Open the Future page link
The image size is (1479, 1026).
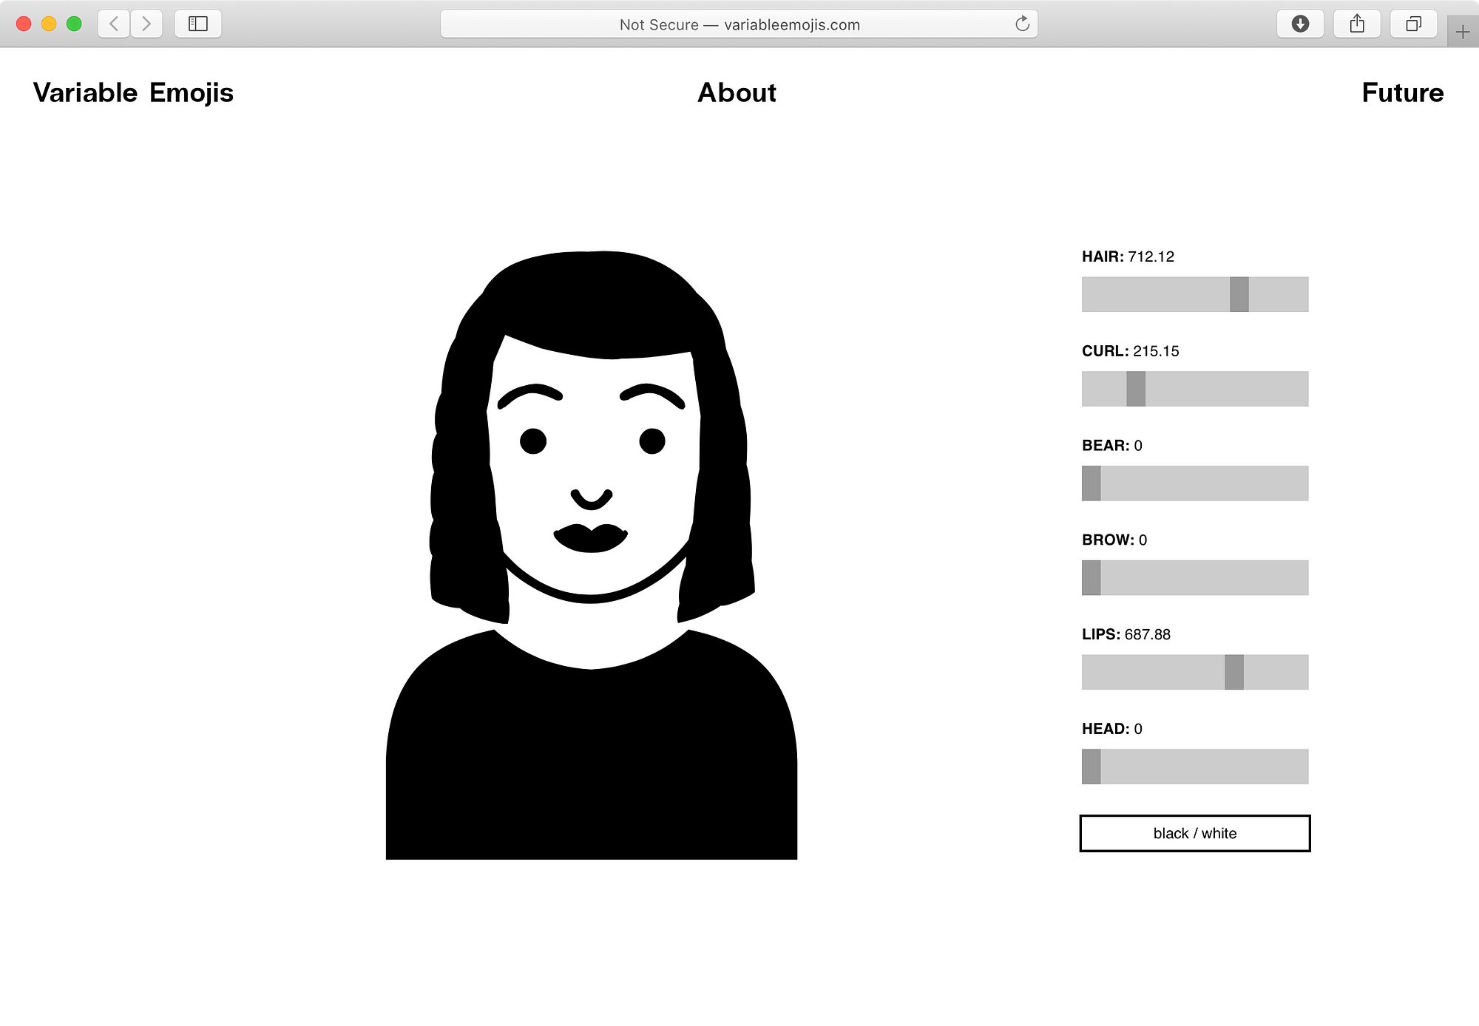(1402, 92)
